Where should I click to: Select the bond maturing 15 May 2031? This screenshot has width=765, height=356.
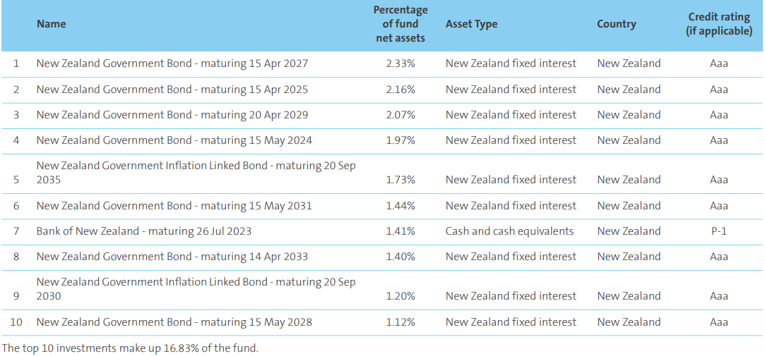click(174, 206)
